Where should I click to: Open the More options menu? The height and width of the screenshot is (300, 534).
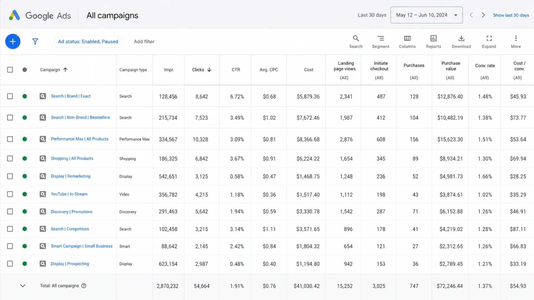click(x=516, y=42)
